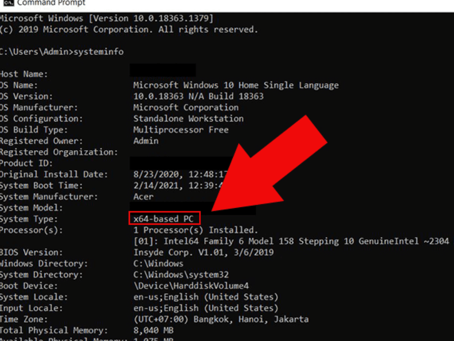Click the Command Prompt title bar text
This screenshot has height=341, width=454.
(50, 3)
